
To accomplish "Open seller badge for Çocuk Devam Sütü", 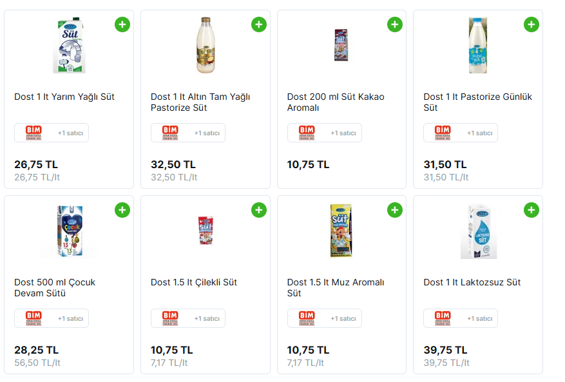I will pyautogui.click(x=52, y=318).
